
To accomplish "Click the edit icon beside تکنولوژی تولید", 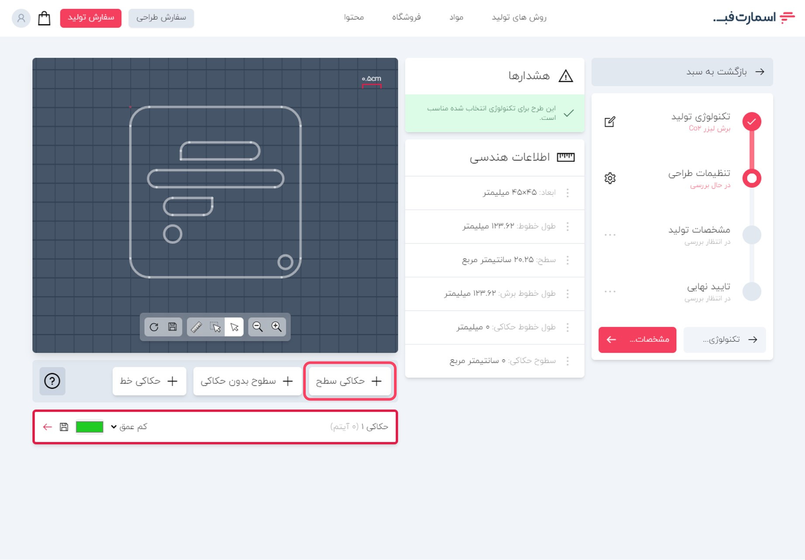I will point(610,122).
